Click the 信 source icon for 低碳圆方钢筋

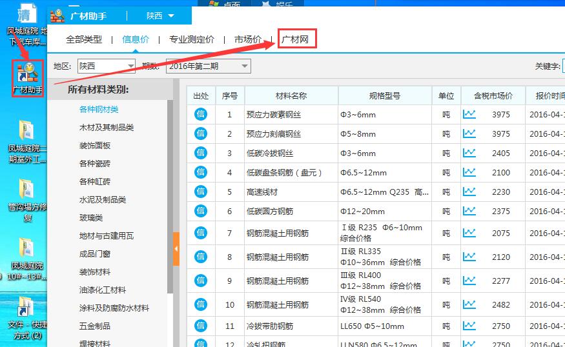201,211
